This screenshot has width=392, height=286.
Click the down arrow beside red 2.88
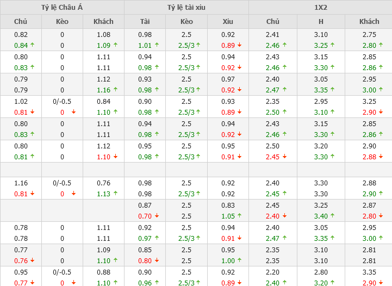pyautogui.click(x=381, y=157)
